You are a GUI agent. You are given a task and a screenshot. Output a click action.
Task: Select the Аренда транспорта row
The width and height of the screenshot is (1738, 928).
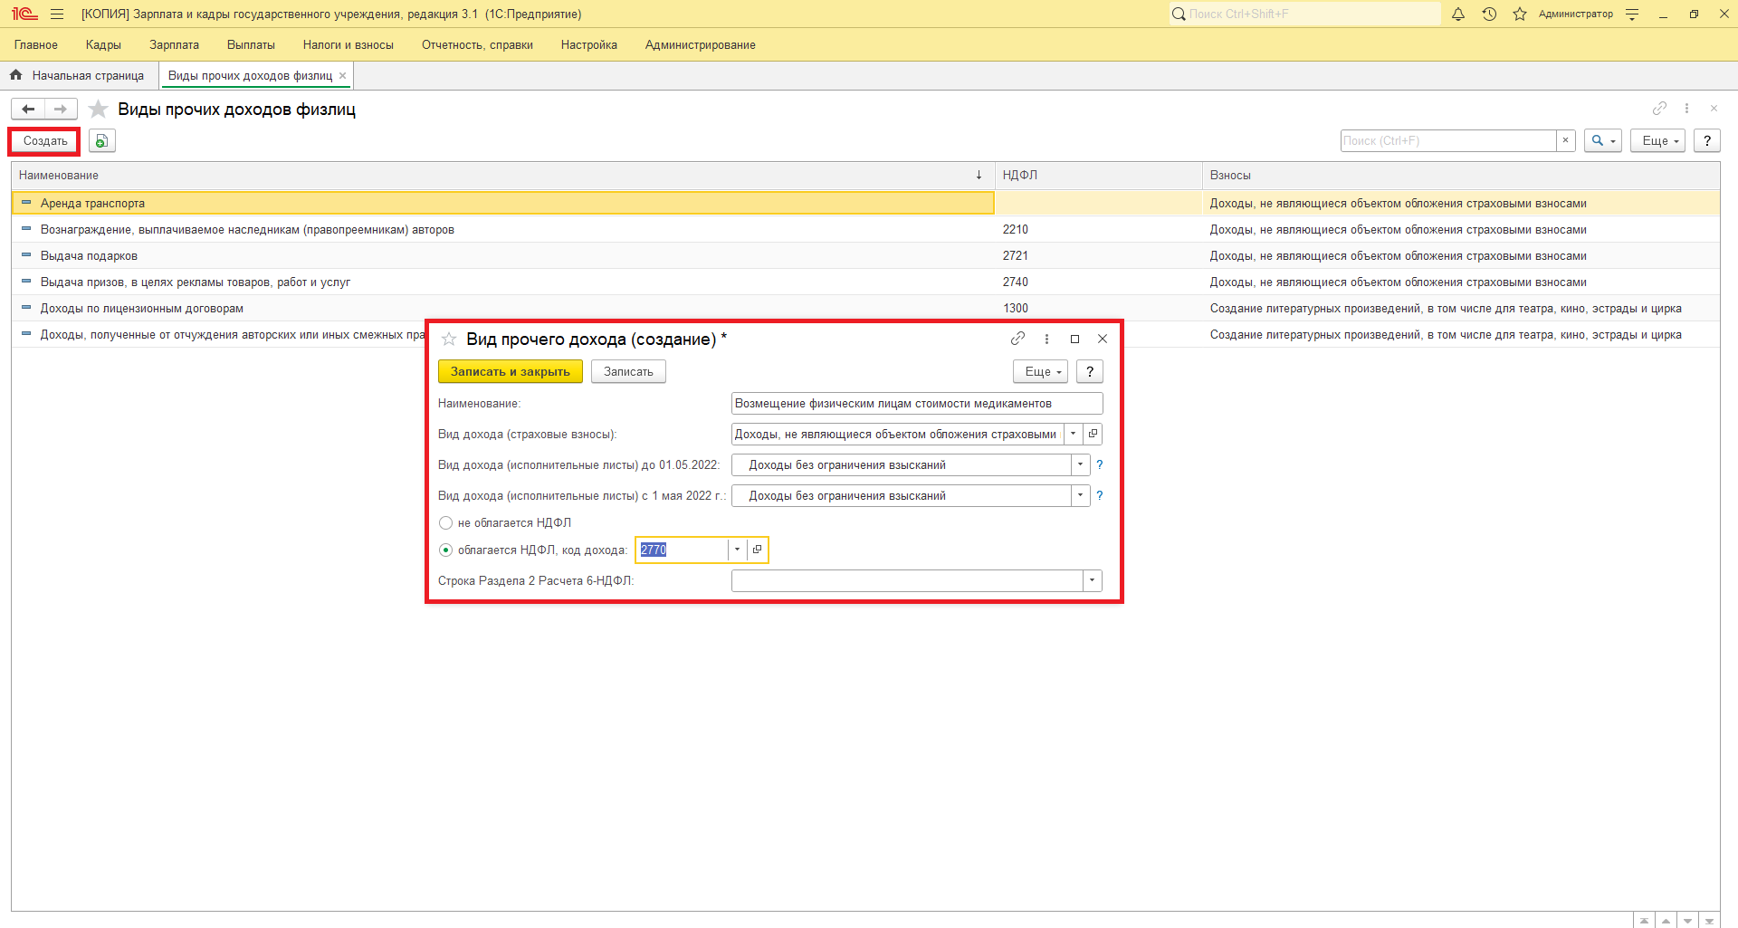(x=865, y=203)
